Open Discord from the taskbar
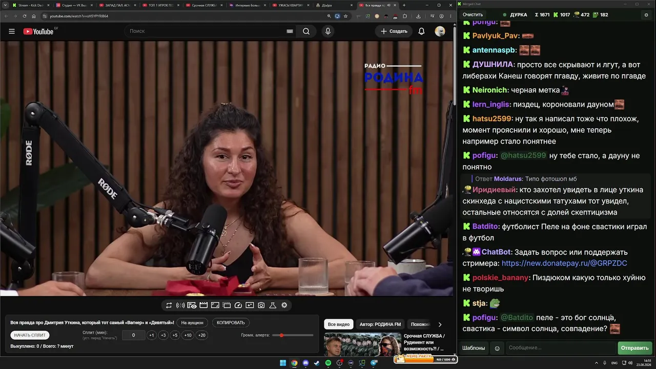Image resolution: width=656 pixels, height=369 pixels. [x=306, y=363]
